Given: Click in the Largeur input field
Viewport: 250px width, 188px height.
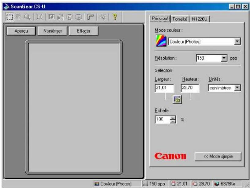Looking at the screenshot, I should pos(164,88).
